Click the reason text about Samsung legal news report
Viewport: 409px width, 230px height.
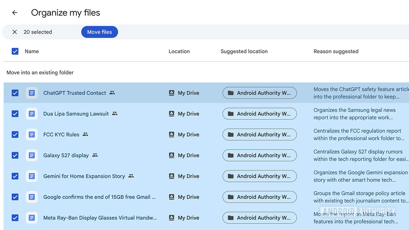(355, 114)
